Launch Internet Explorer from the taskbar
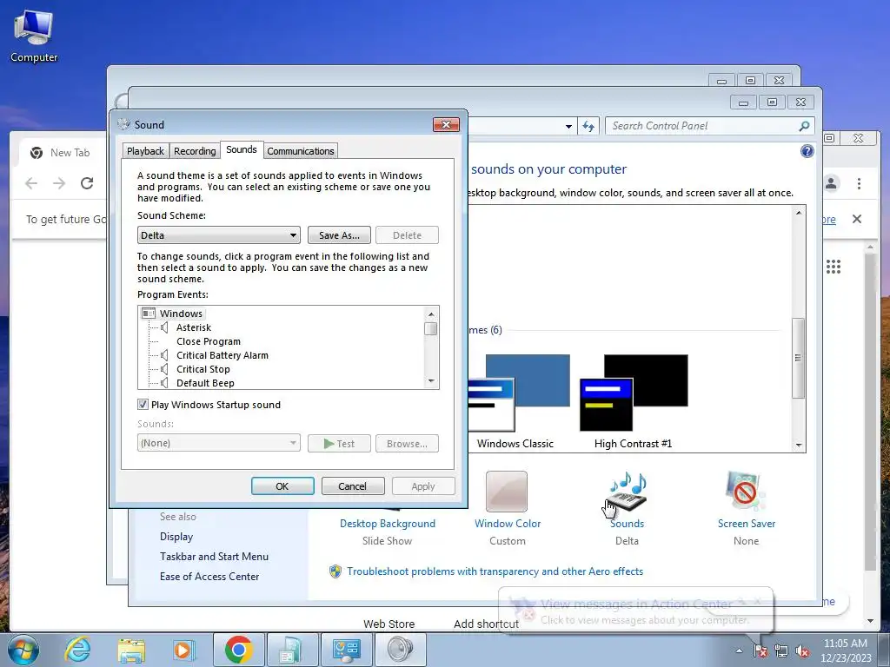This screenshot has width=890, height=667. tap(77, 650)
